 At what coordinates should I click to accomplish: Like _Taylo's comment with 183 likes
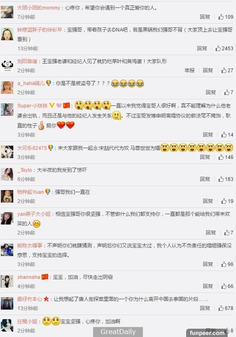click(226, 179)
